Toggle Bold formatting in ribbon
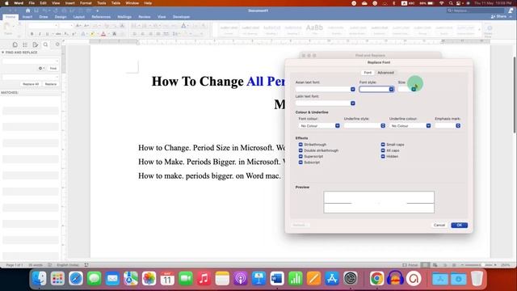The height and width of the screenshot is (291, 517). point(32,34)
